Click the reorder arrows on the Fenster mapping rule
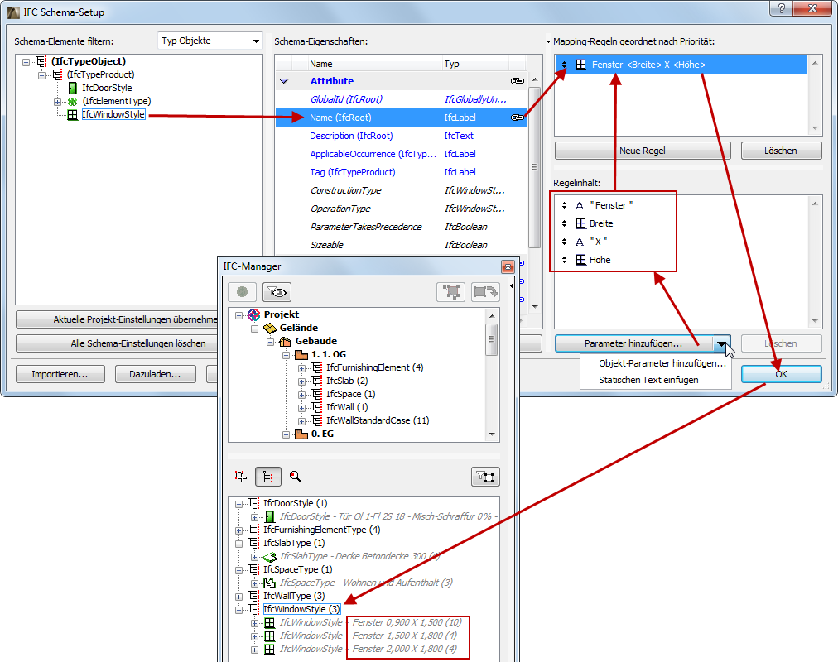Image resolution: width=838 pixels, height=662 pixels. pyautogui.click(x=565, y=65)
